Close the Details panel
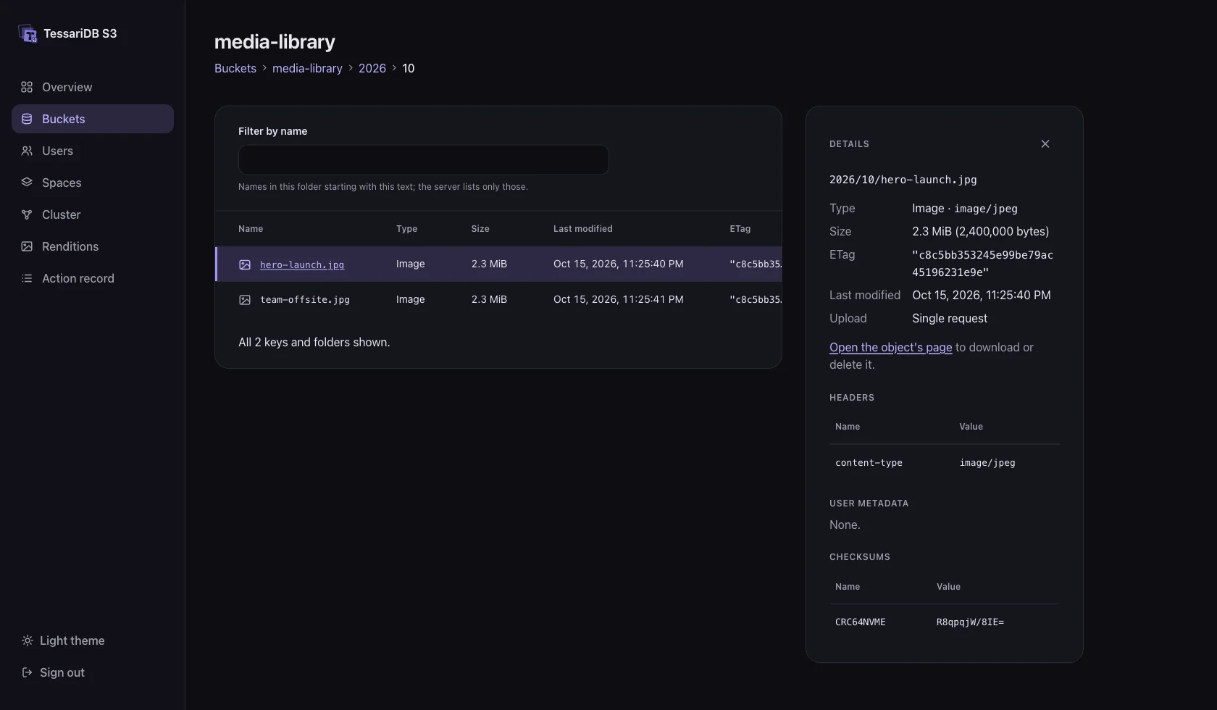The height and width of the screenshot is (710, 1217). (1045, 144)
